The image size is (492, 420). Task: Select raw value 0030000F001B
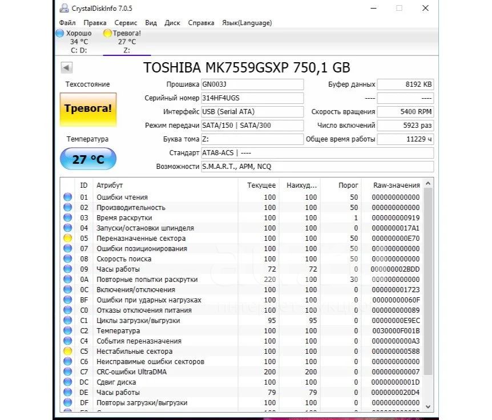click(x=396, y=331)
